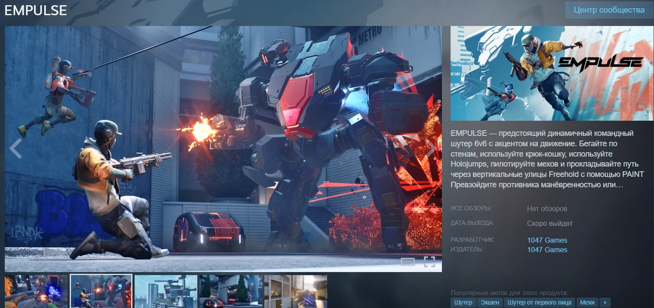Viewport: 654px width, 308px height.
Task: Select the highlighted mech screenshot thumbnail
Action: click(x=101, y=291)
